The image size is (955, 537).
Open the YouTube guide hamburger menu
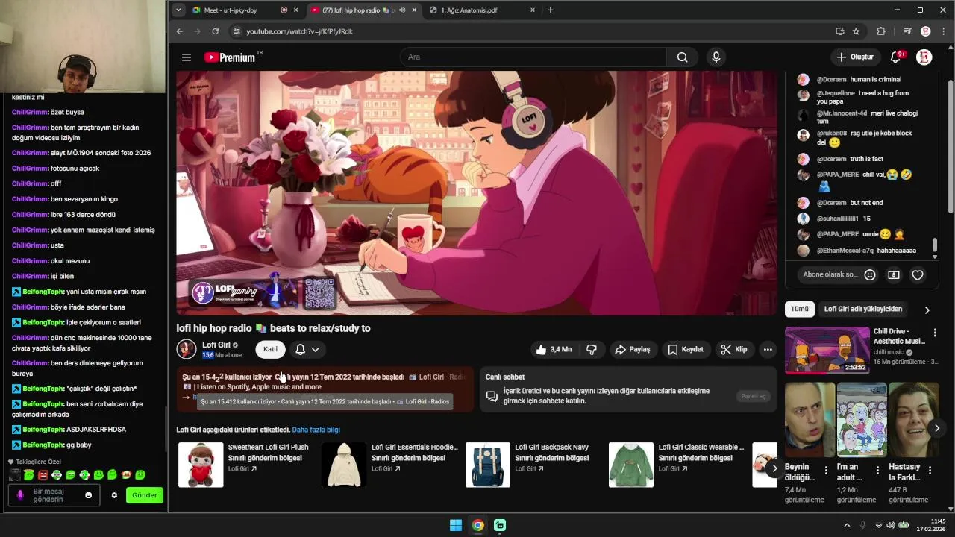tap(187, 57)
